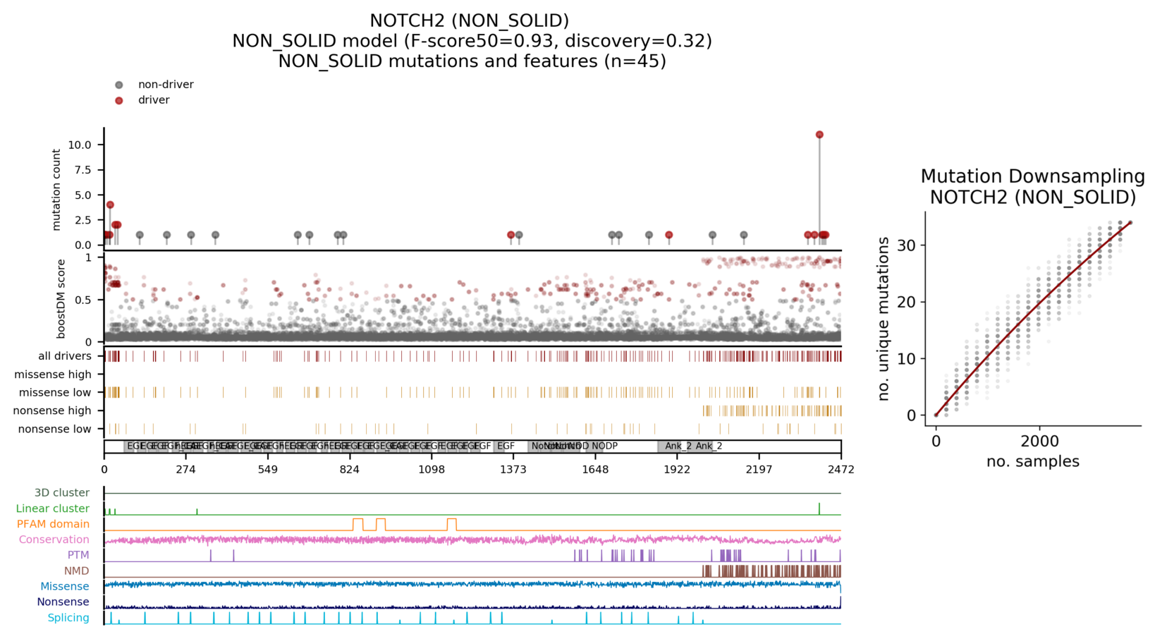Select the 'non-driver' legend label
This screenshot has width=1155, height=639.
166,85
